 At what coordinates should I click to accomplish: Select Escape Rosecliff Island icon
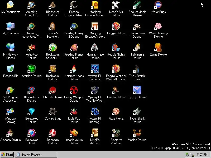click(x=74, y=5)
